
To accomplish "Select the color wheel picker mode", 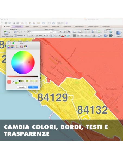I will coord(9,47).
